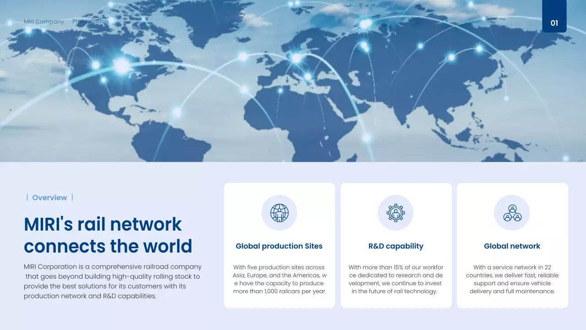Screen dimensions: 586x330
Task: Click the large glowing node over North America
Action: [122, 66]
